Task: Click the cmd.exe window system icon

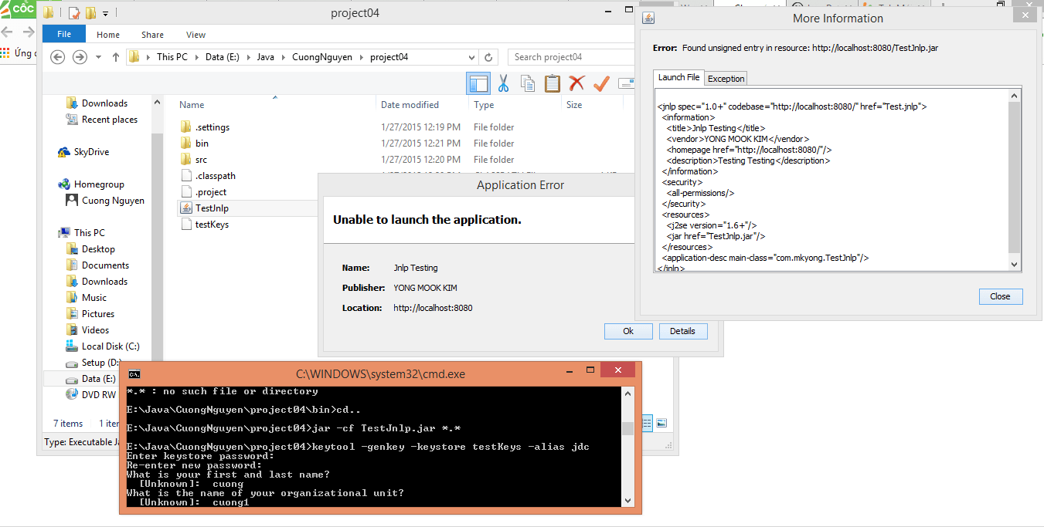Action: coord(134,373)
